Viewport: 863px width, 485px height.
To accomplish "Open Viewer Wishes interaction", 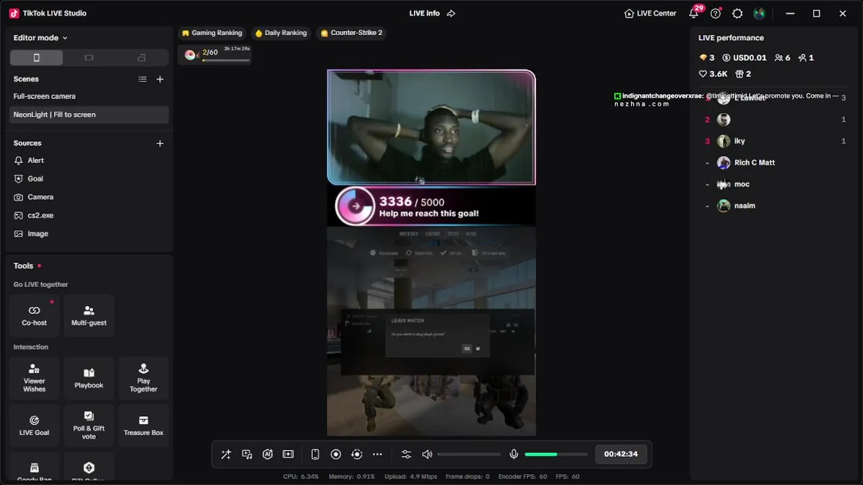I will [x=34, y=379].
